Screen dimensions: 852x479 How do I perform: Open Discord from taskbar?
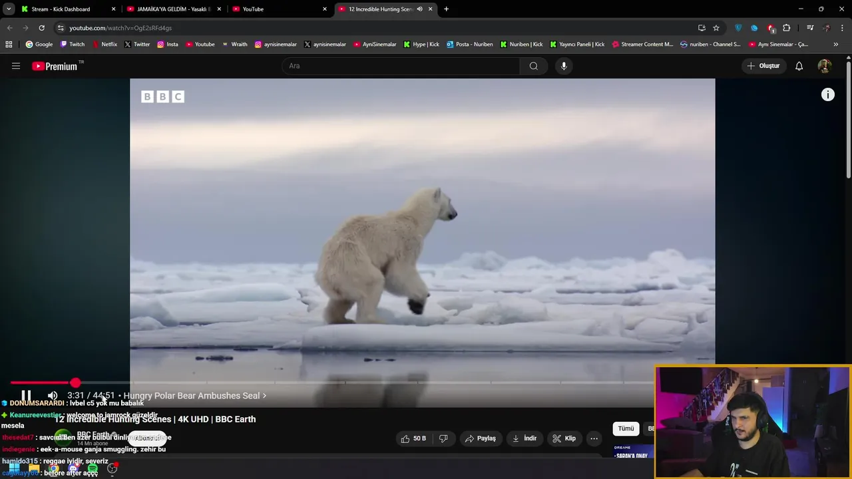coord(73,469)
